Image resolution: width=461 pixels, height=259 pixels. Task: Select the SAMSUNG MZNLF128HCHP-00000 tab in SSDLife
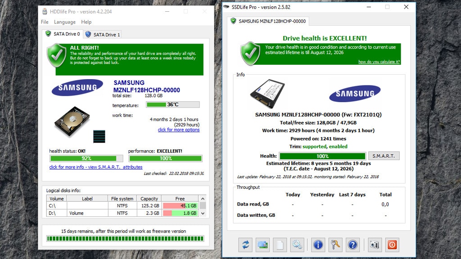268,21
